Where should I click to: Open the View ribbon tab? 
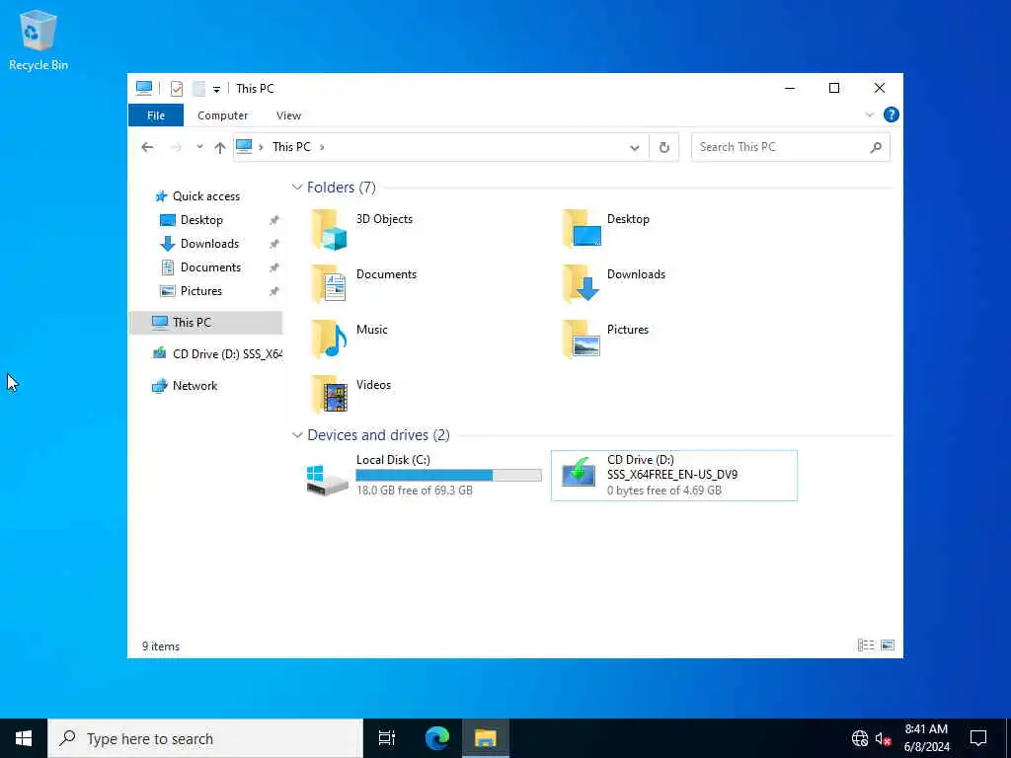point(288,115)
